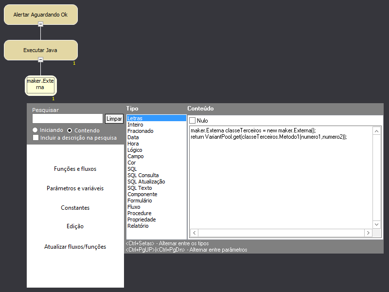Open Funções e fluxos section
The image size is (389, 292).
tap(75, 169)
